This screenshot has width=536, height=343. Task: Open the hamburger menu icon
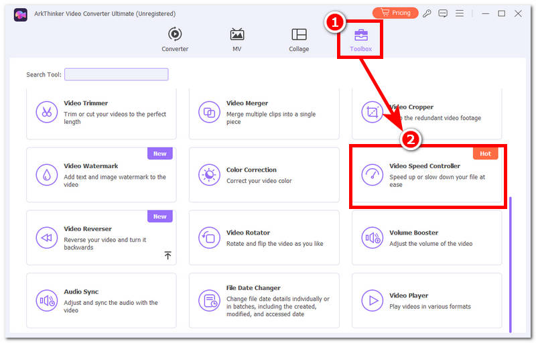[x=460, y=13]
